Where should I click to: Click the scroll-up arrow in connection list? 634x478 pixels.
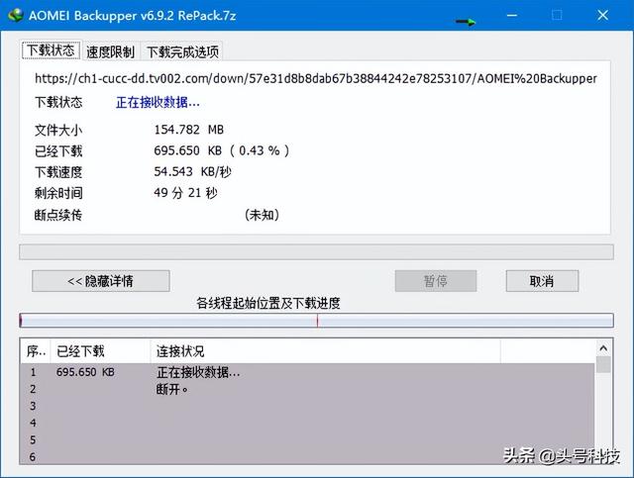[603, 348]
